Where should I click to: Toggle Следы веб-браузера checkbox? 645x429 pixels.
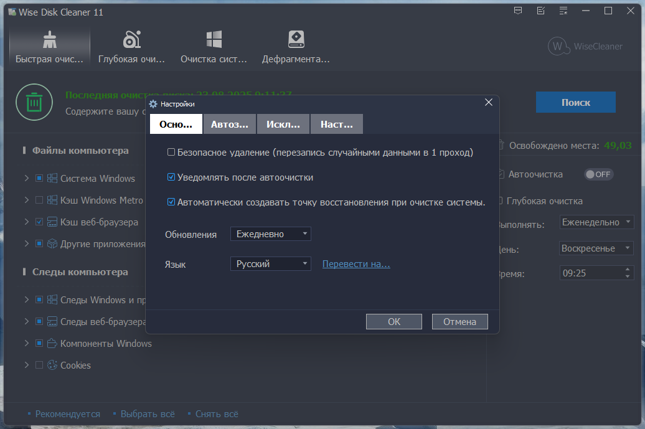point(39,321)
